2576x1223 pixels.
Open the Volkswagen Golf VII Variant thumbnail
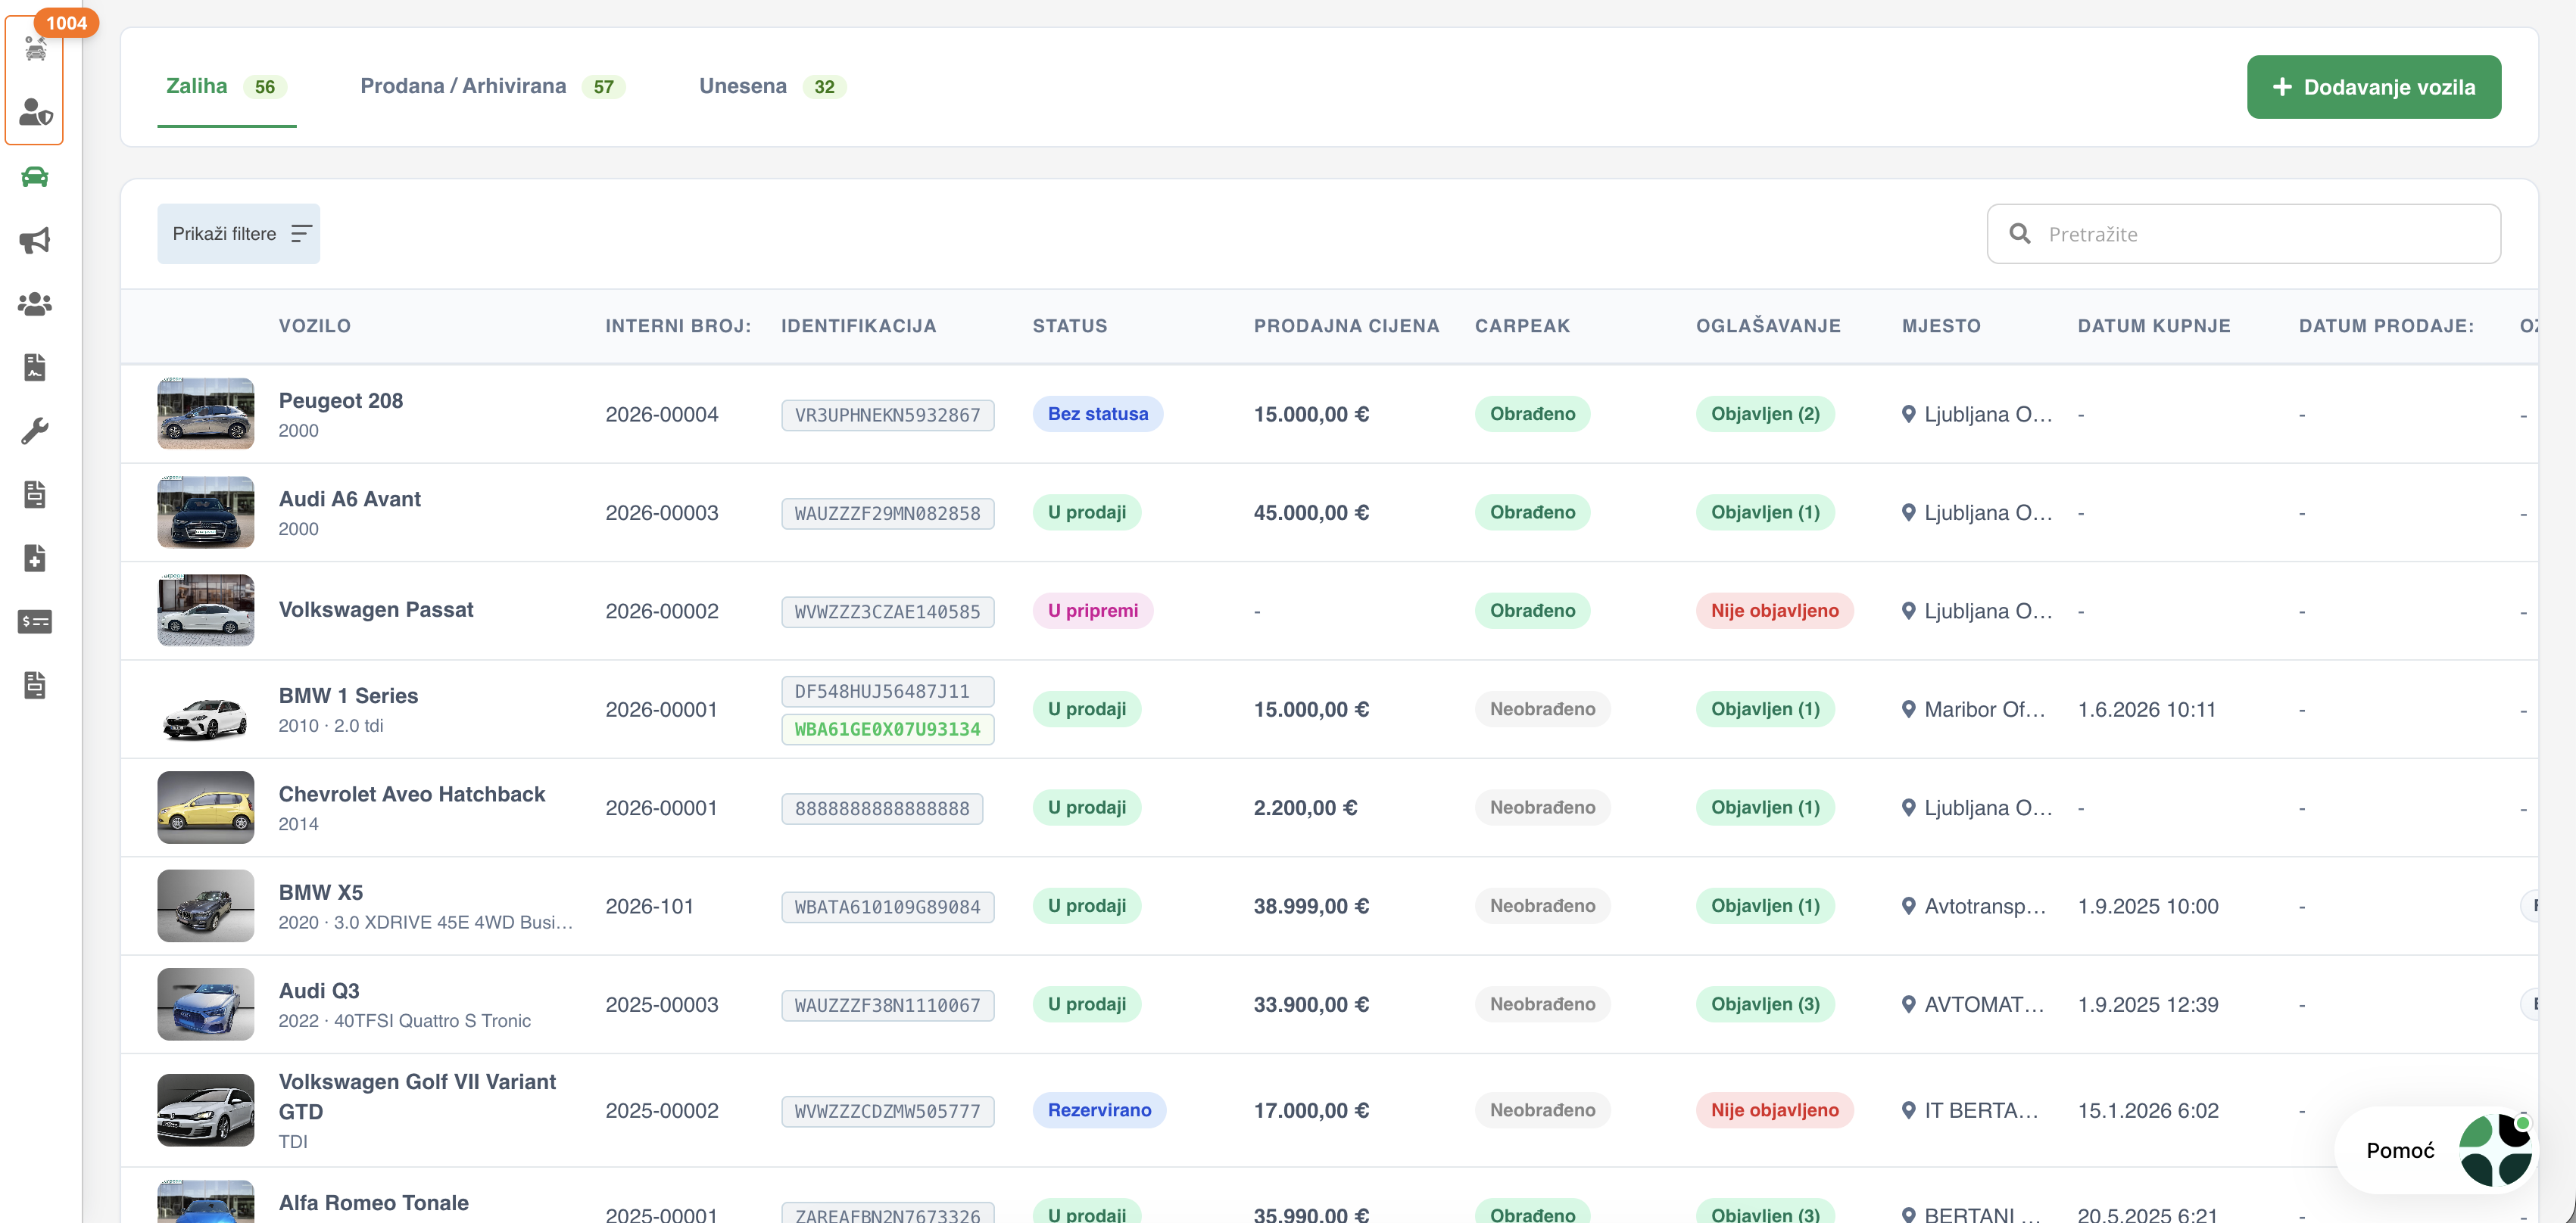[x=205, y=1110]
